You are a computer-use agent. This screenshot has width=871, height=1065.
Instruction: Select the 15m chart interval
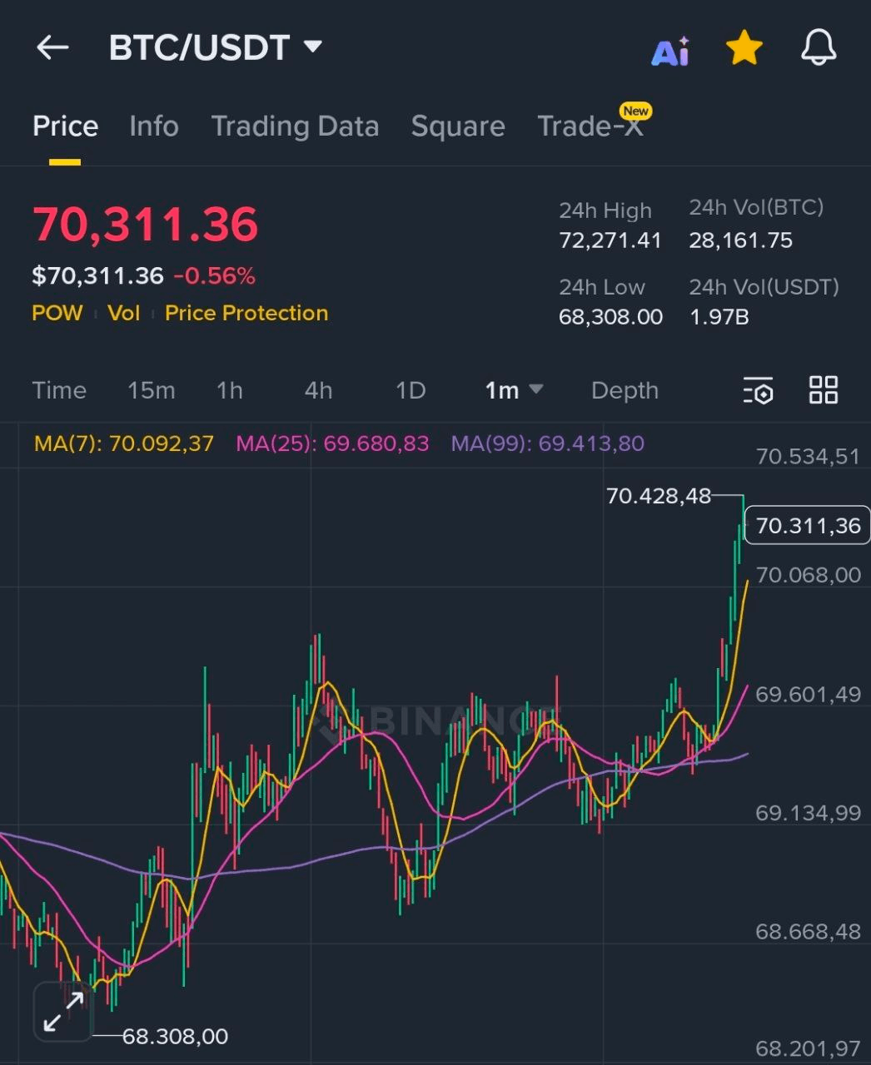[151, 390]
